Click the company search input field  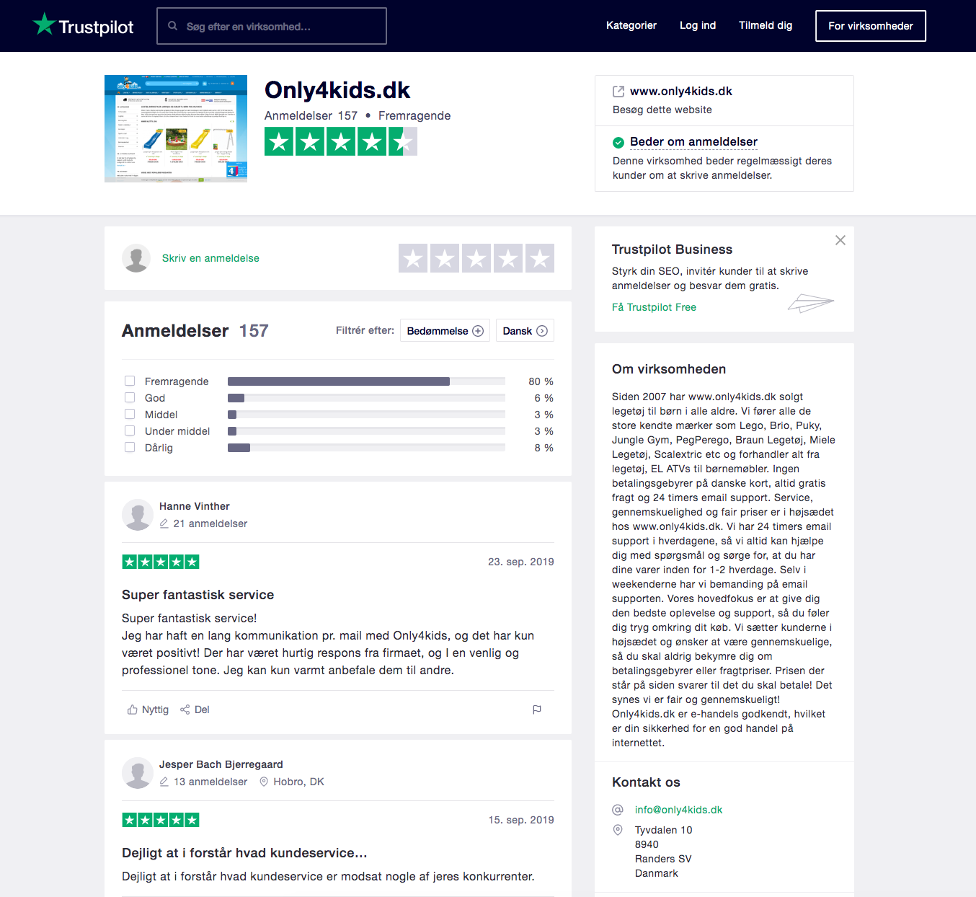coord(272,26)
